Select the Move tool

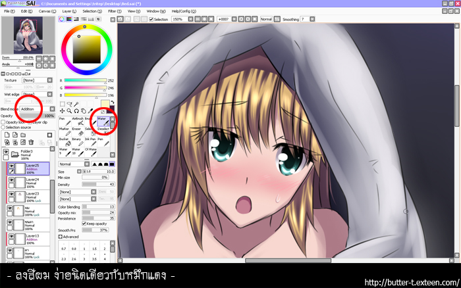(63, 111)
